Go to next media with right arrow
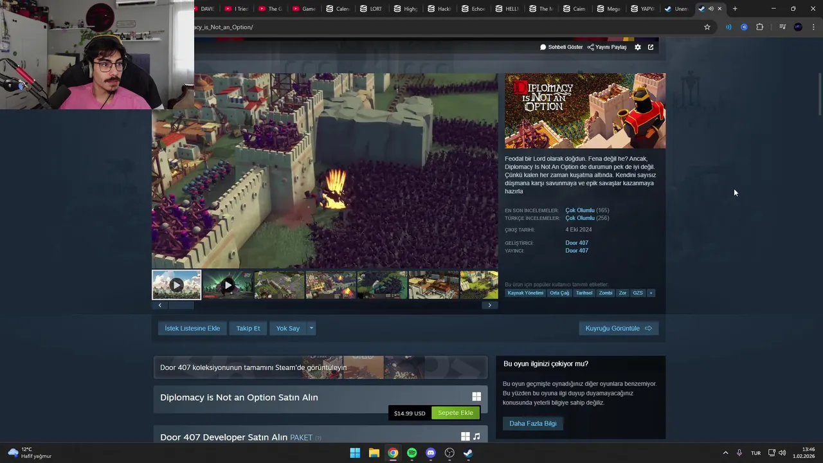The height and width of the screenshot is (463, 823). (490, 305)
